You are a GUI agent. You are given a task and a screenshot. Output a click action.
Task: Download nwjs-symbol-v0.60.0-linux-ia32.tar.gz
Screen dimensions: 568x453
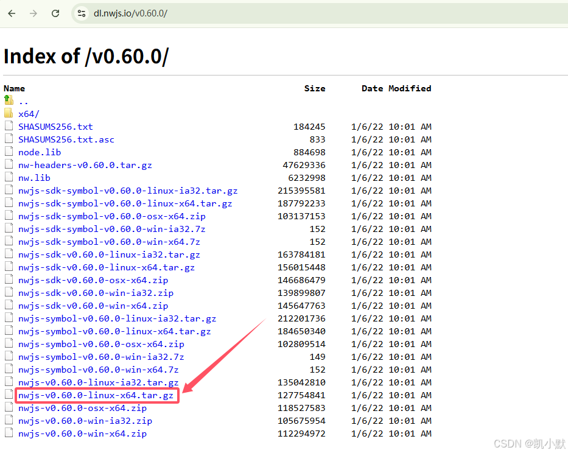pos(117,318)
